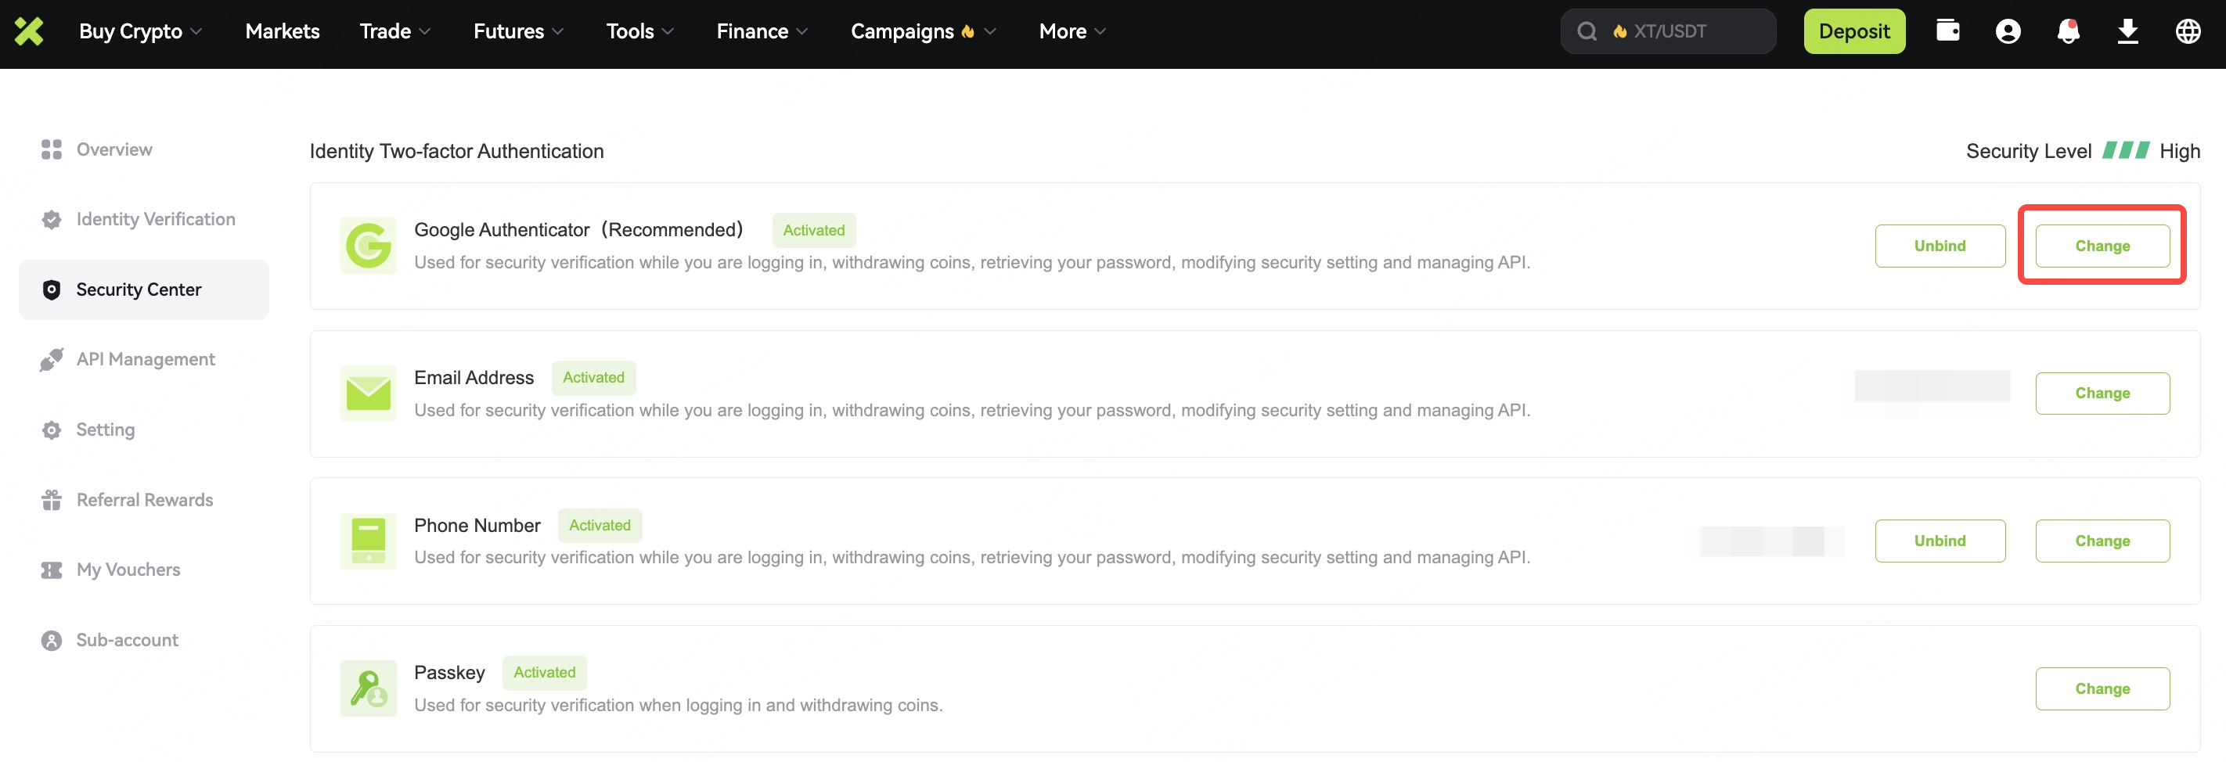Go to API Management in sidebar

pyautogui.click(x=144, y=359)
